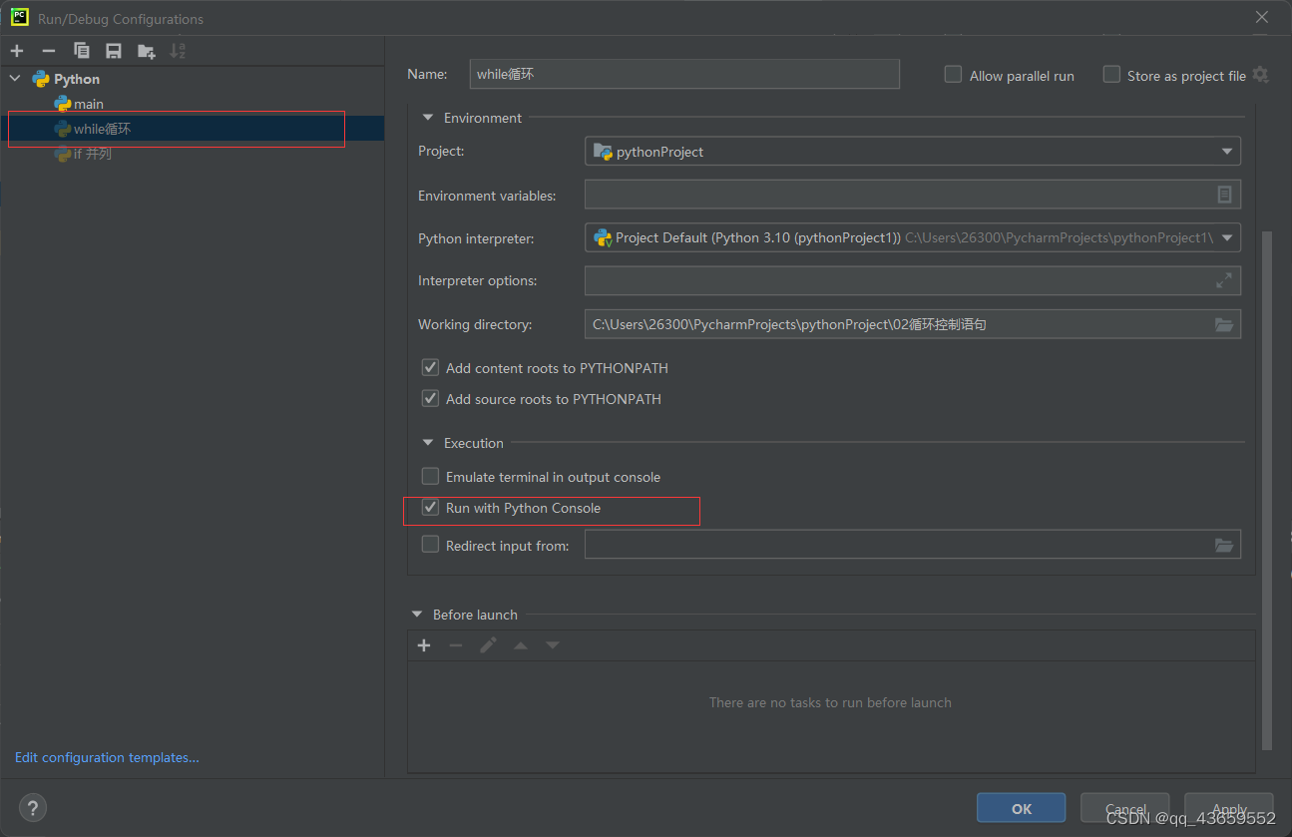Screen dimensions: 1292x837
Task: Collapse the Environment section
Action: tap(428, 118)
